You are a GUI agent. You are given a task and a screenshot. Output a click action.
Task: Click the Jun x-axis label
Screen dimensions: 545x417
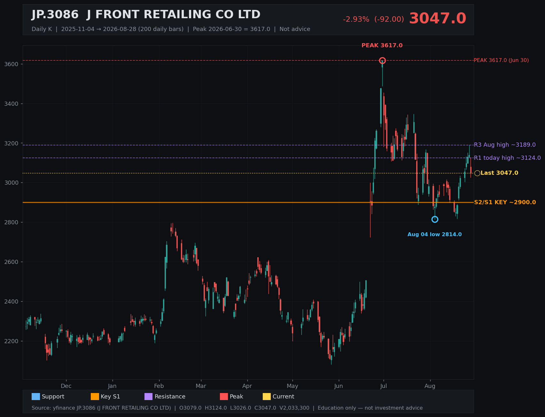(x=339, y=386)
